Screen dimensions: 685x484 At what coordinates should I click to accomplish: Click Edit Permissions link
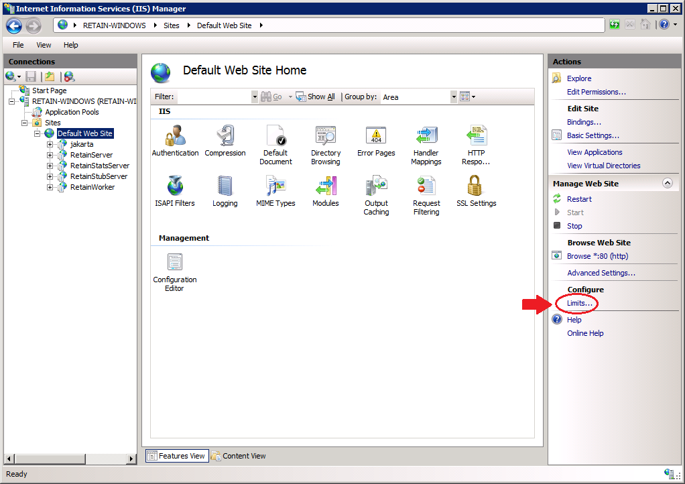pyautogui.click(x=597, y=92)
